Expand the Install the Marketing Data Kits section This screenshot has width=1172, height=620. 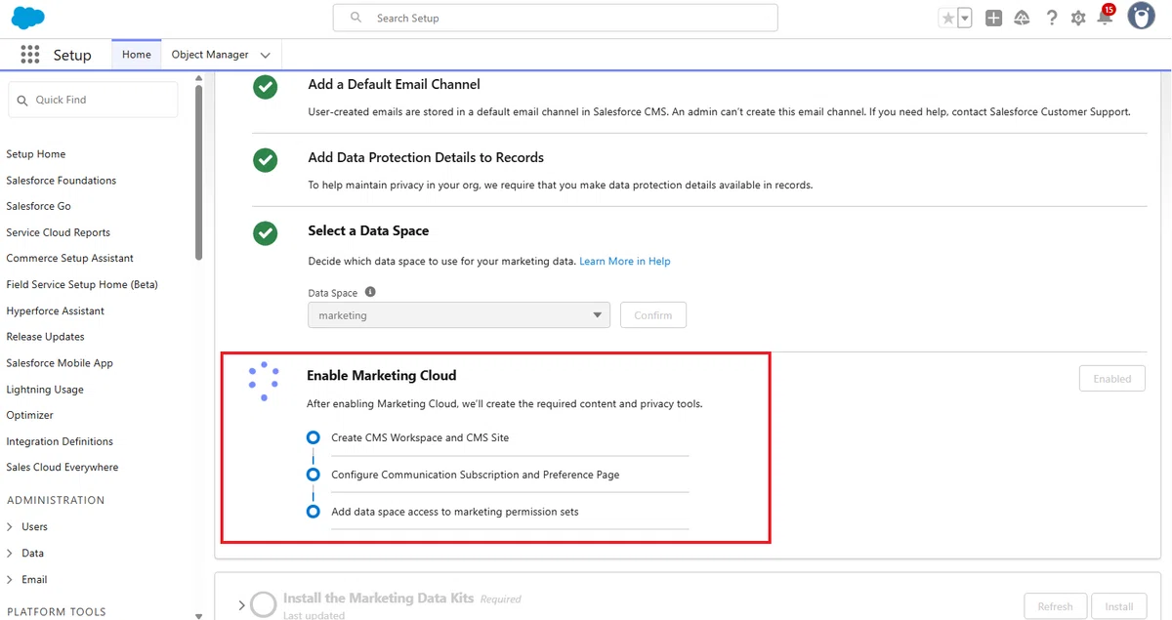tap(241, 605)
